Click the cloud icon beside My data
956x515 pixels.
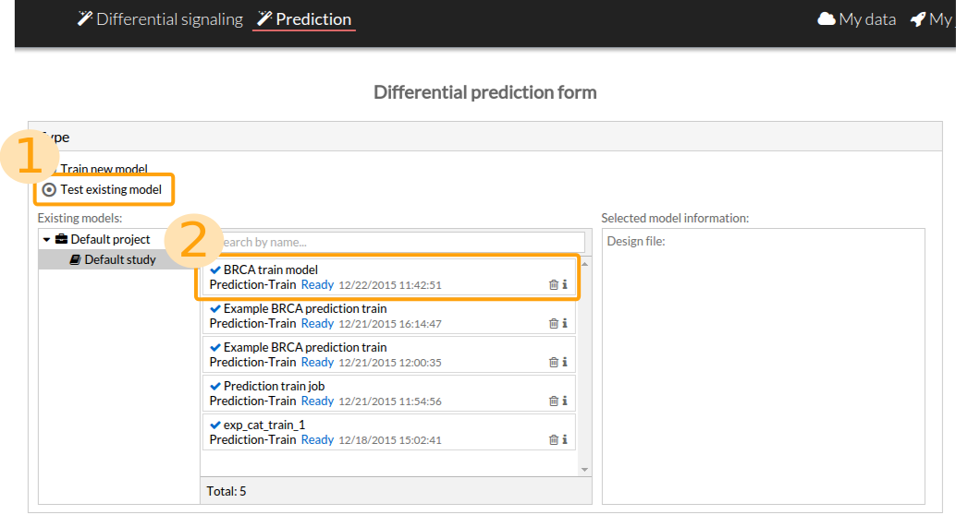tap(827, 19)
